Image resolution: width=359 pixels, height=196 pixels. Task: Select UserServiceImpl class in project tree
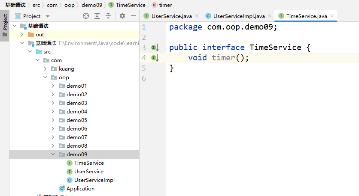coord(74,180)
